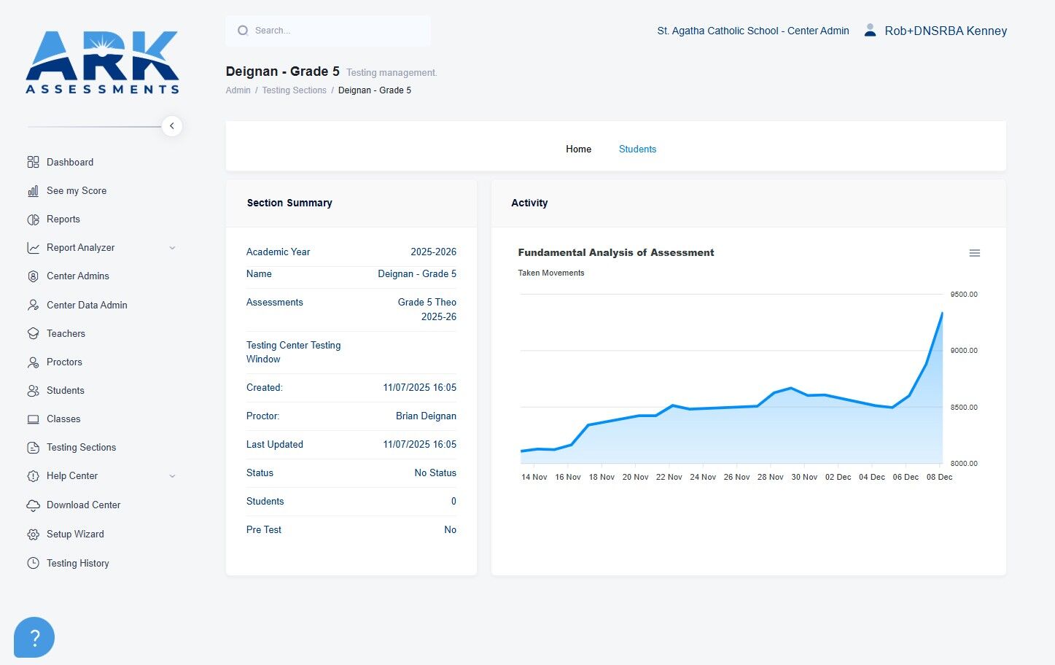Click the user profile avatar icon

point(870,30)
